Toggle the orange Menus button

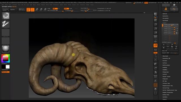click(x=146, y=3)
